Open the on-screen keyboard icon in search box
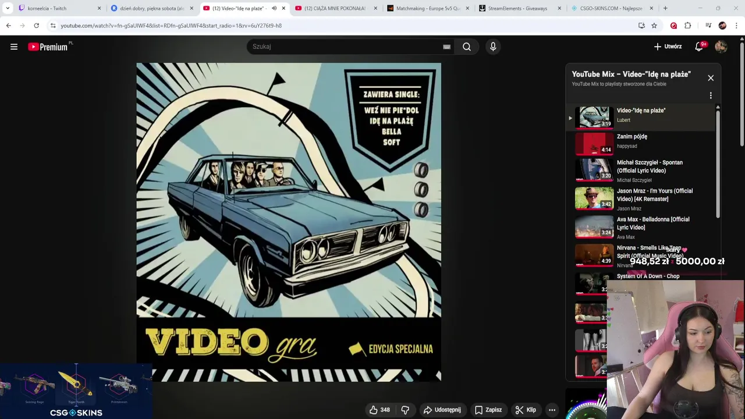The image size is (745, 419). (446, 47)
